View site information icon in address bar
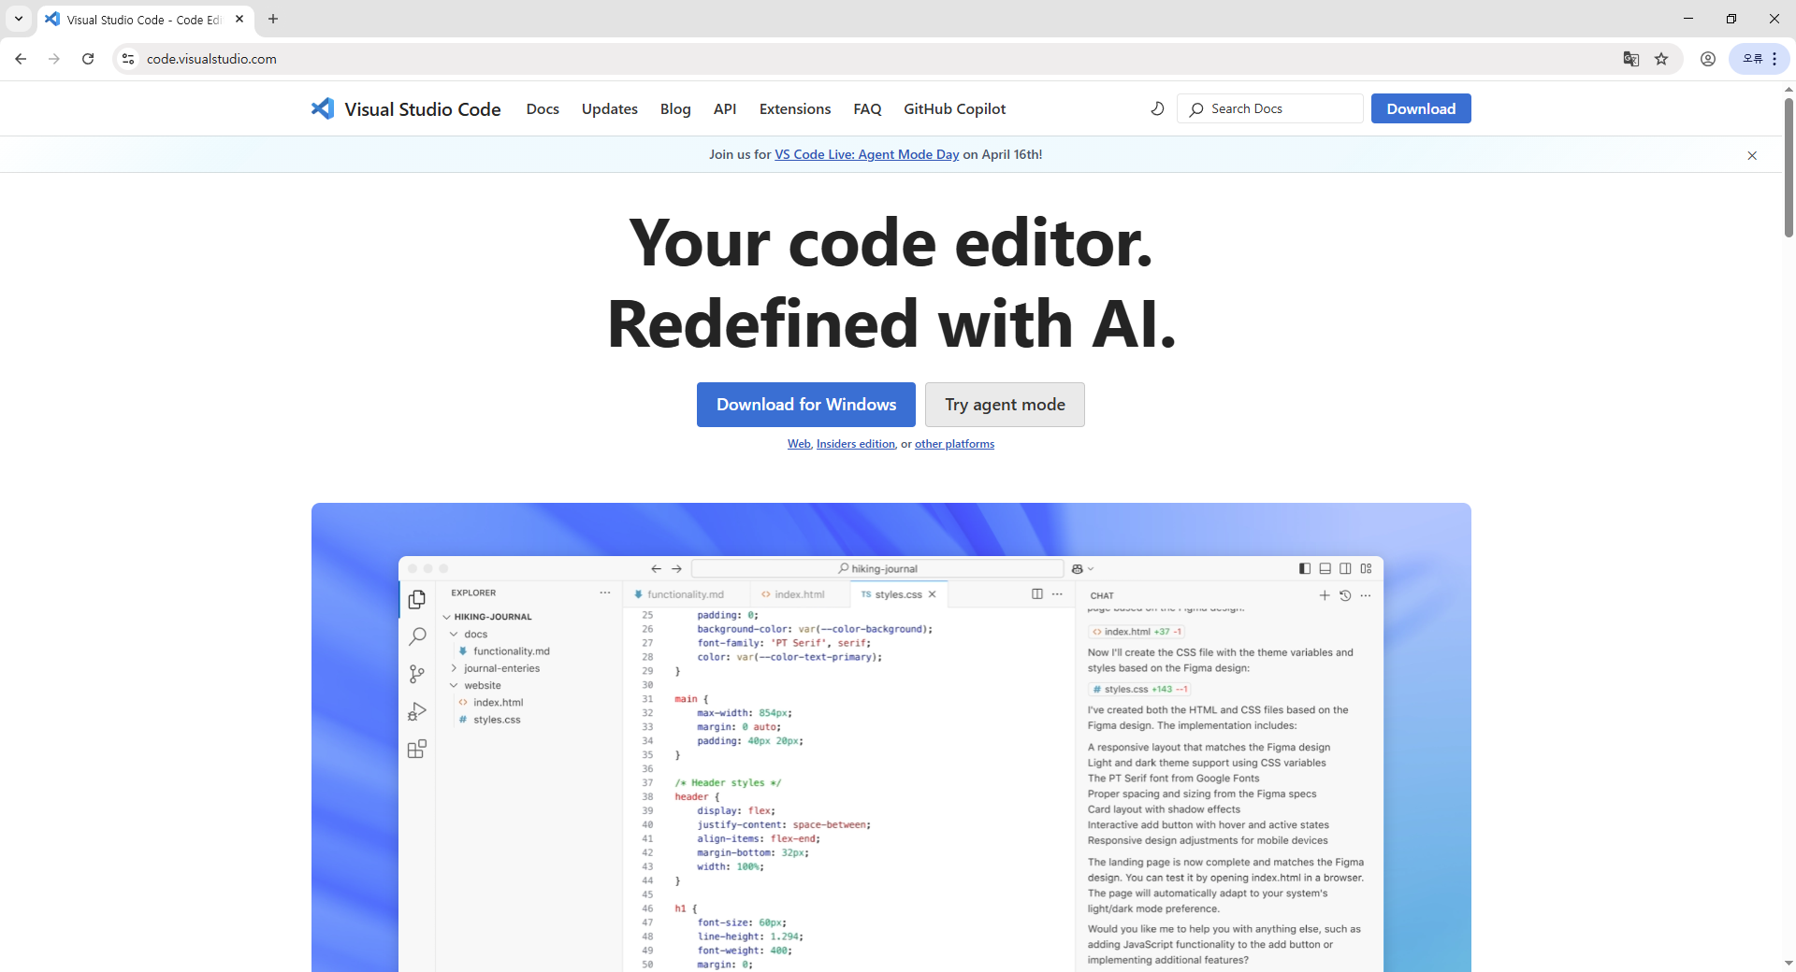The height and width of the screenshot is (972, 1796). click(x=128, y=59)
